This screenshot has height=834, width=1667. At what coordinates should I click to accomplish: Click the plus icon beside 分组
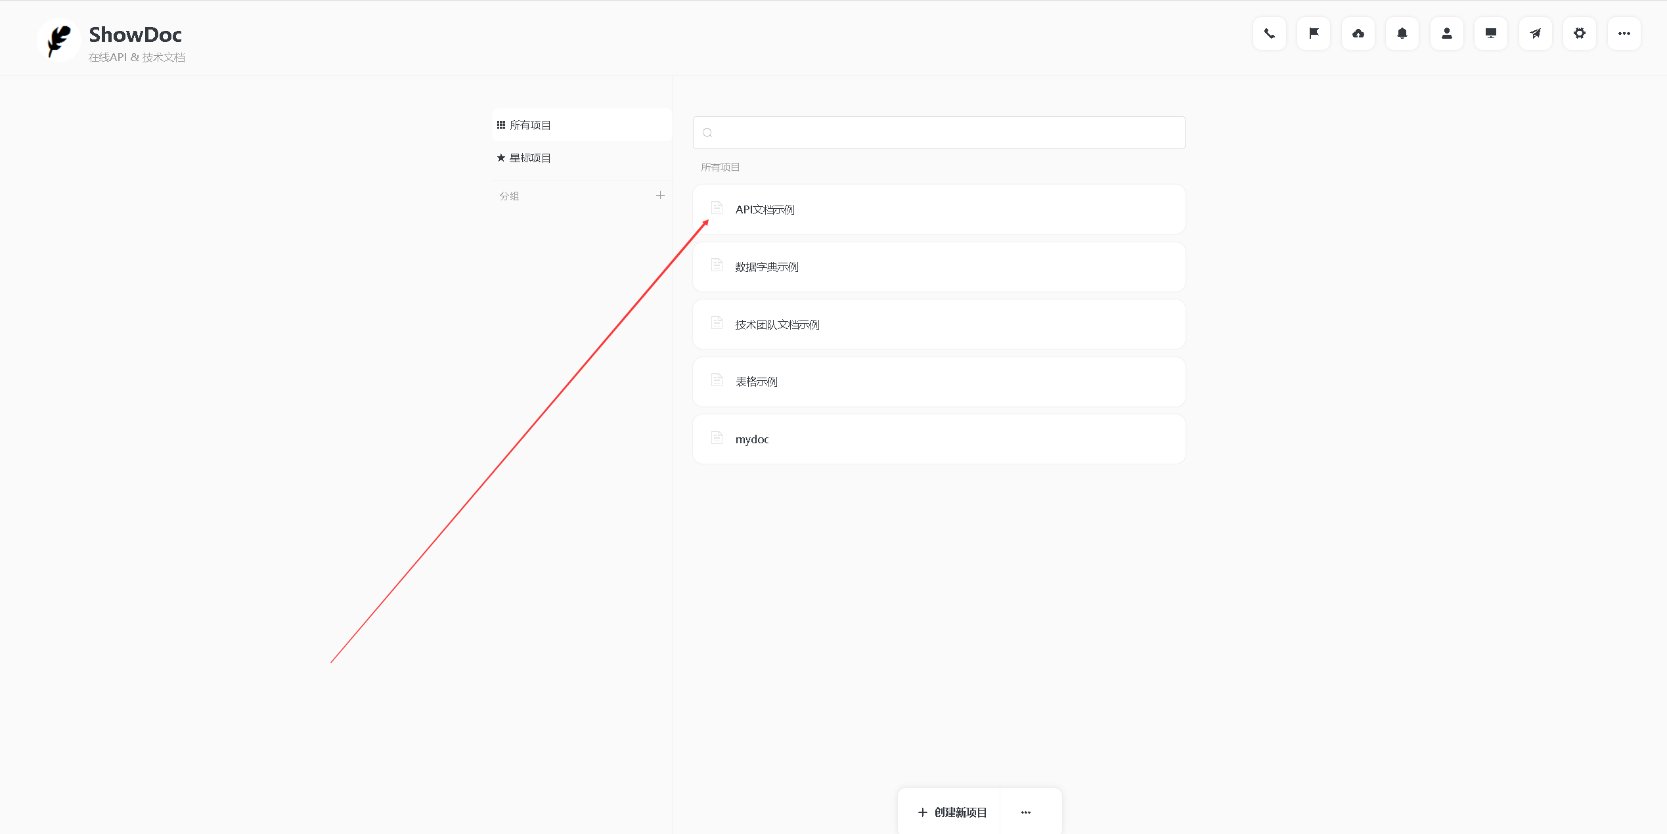coord(660,196)
